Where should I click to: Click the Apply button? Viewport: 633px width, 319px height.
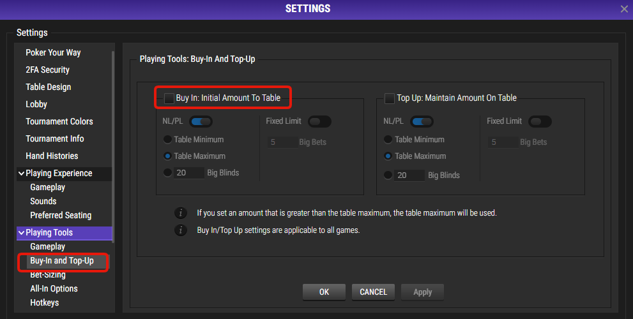point(422,292)
